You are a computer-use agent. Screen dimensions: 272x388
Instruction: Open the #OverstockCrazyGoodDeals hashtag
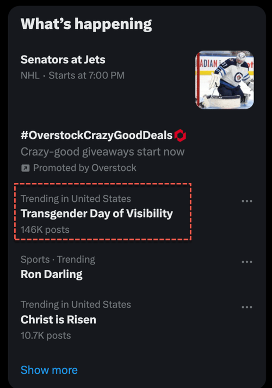coord(97,135)
